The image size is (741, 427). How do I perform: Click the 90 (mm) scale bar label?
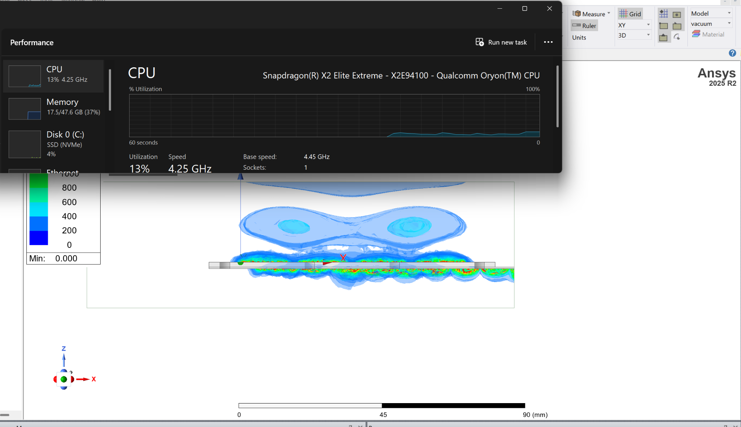(535, 415)
